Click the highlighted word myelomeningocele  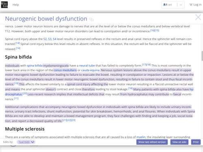pyautogui.click(x=56, y=66)
